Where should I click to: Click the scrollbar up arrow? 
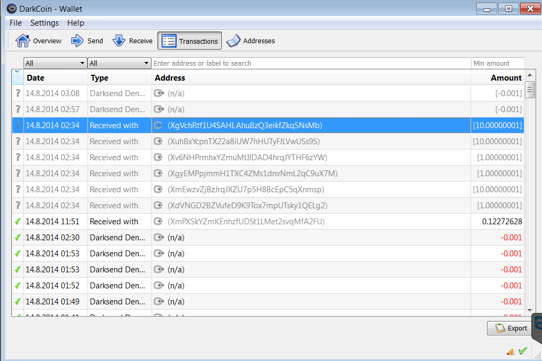click(x=530, y=75)
